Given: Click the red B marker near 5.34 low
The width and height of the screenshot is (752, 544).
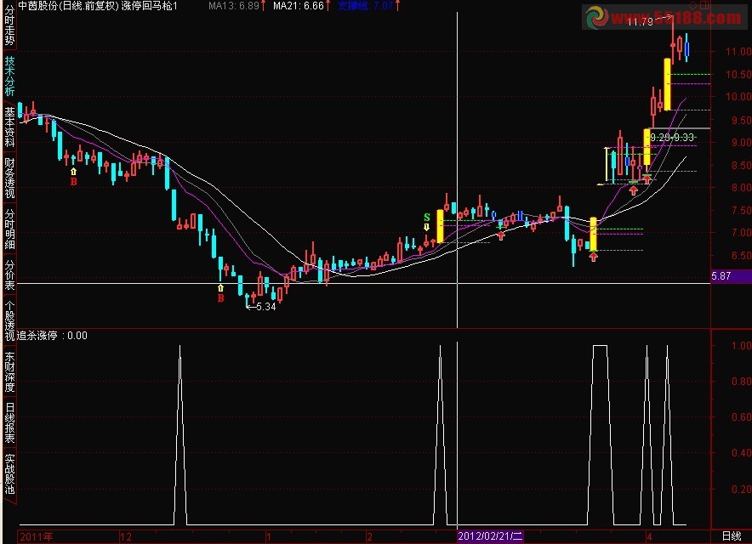Looking at the screenshot, I should (220, 298).
